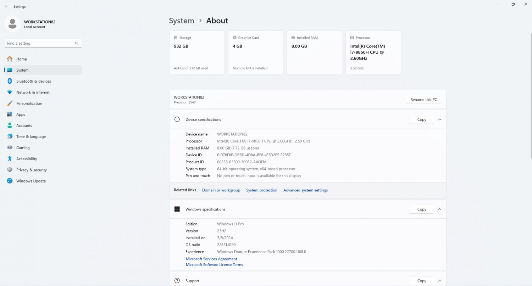Click System in the breadcrumb
Image resolution: width=532 pixels, height=286 pixels.
coord(182,21)
